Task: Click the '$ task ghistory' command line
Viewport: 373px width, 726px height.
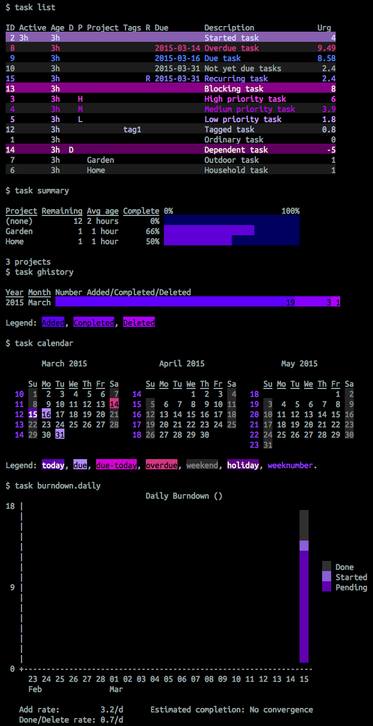Action: (x=40, y=272)
